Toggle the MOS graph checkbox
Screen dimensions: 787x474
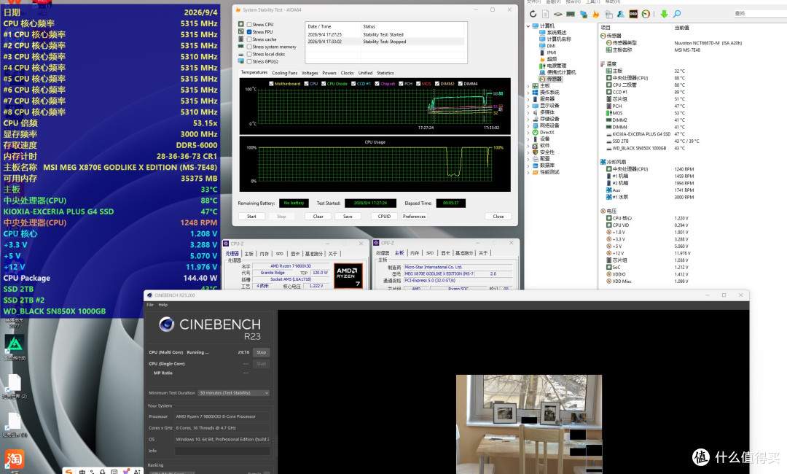pyautogui.click(x=418, y=84)
